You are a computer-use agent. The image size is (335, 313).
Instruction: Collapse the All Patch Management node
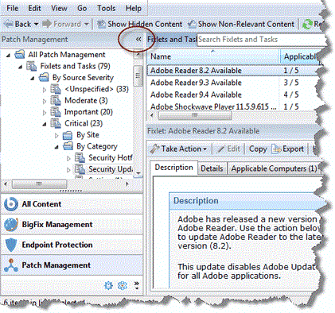tap(8, 56)
